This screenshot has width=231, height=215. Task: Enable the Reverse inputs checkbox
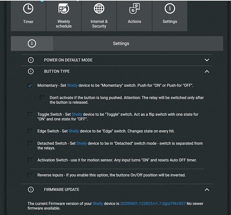point(30,175)
